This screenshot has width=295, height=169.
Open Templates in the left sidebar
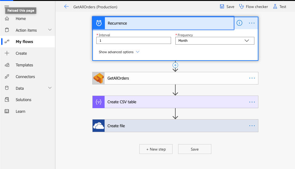pos(24,65)
